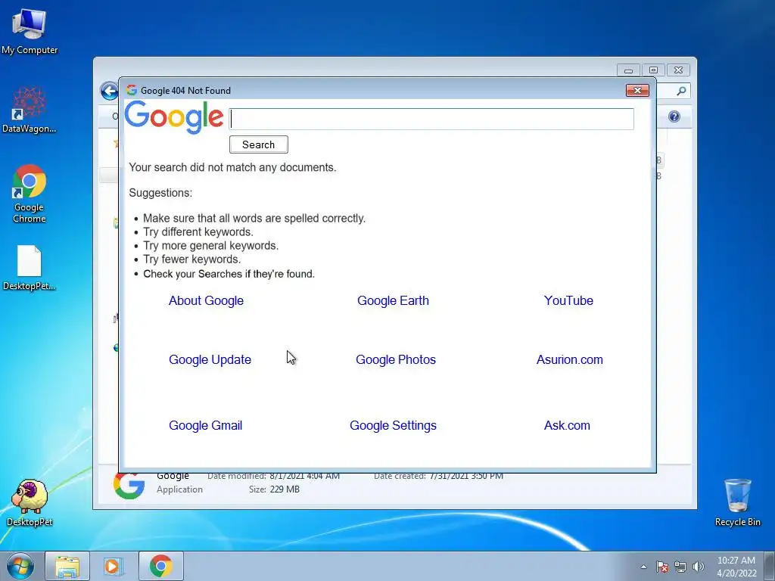Show the clock and date

[x=736, y=567]
